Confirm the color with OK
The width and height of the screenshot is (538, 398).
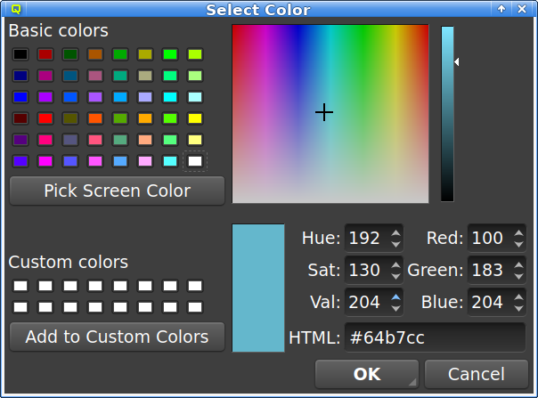click(x=367, y=374)
